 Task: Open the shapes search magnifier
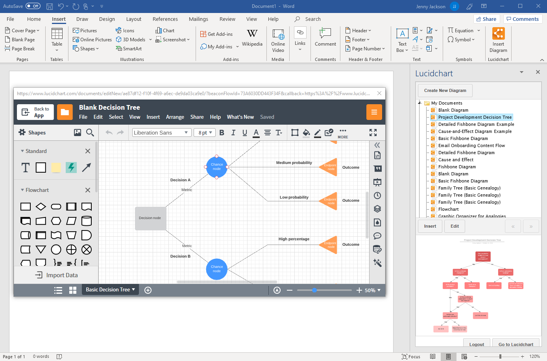point(90,133)
